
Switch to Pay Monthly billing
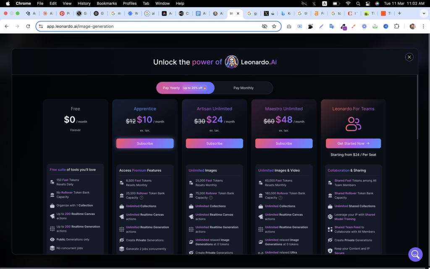tap(244, 88)
